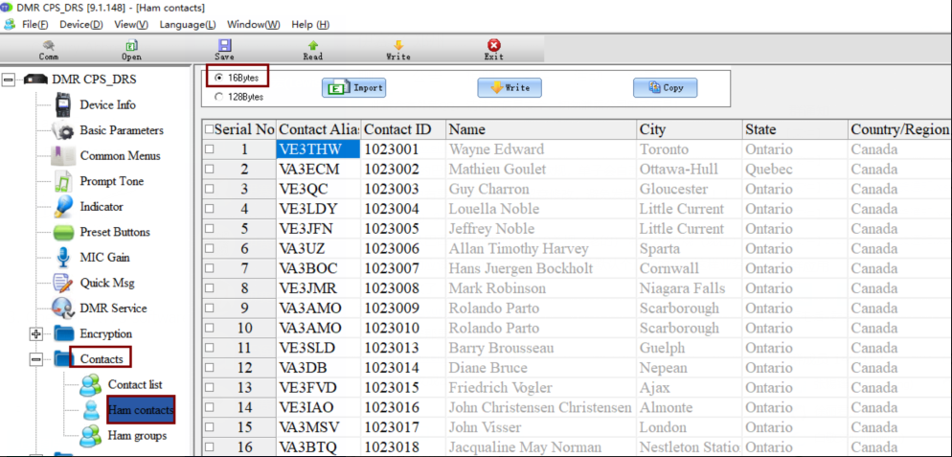The width and height of the screenshot is (952, 457).
Task: Collapse the DMR CPS_DRS root node
Action: point(9,80)
